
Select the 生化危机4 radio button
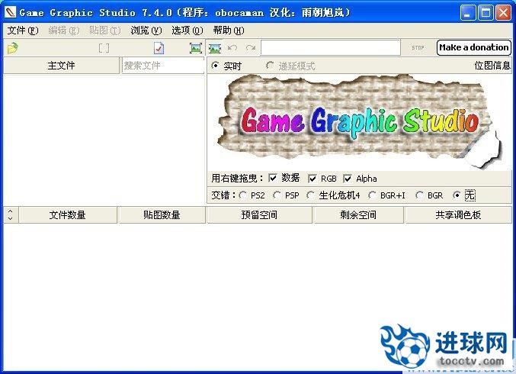click(311, 195)
